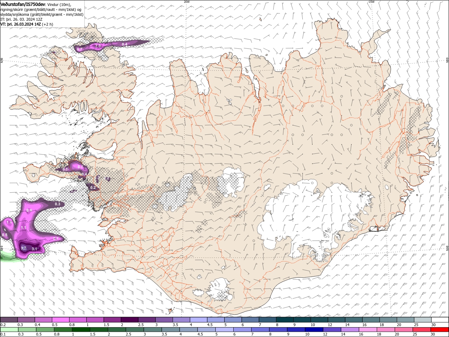The width and height of the screenshot is (449, 337).
Task: Click the medium blue 8–9 swatch in the lower legend row
Action: pyautogui.click(x=279, y=330)
